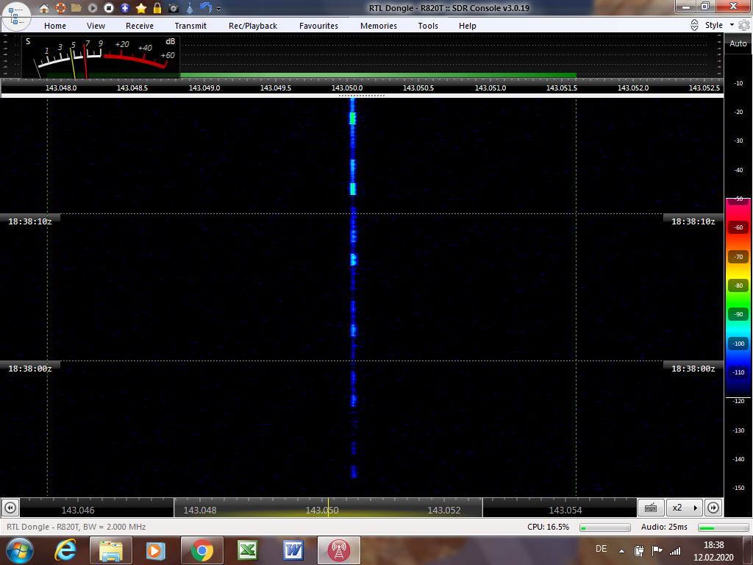
Task: Open the Favourites ribbon tab
Action: [318, 26]
